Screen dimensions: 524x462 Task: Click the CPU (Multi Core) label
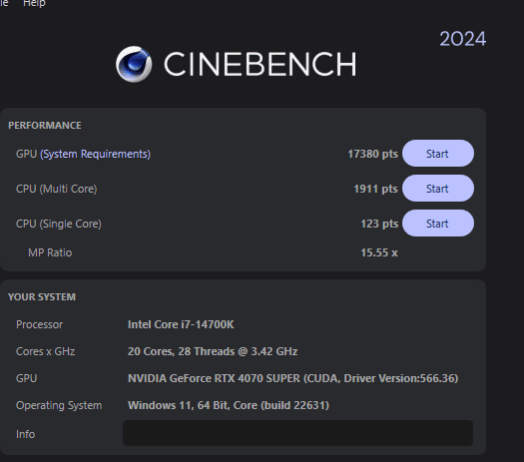tap(57, 189)
